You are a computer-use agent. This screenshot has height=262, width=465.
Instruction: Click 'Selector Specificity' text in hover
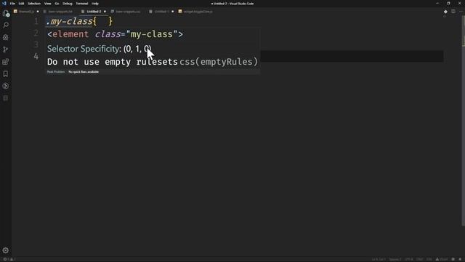click(x=84, y=49)
